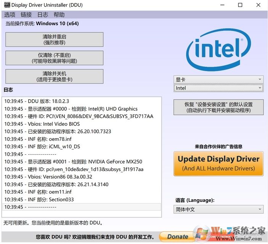268x244 pixels.
Task: Click 仅清除 (不重启) button
Action: coord(55,58)
